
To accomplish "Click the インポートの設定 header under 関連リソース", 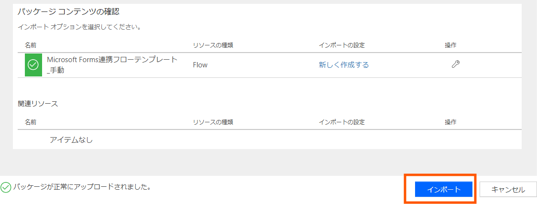I will tap(342, 122).
